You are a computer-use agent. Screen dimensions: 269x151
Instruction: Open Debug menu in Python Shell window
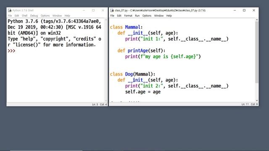pos(34,16)
